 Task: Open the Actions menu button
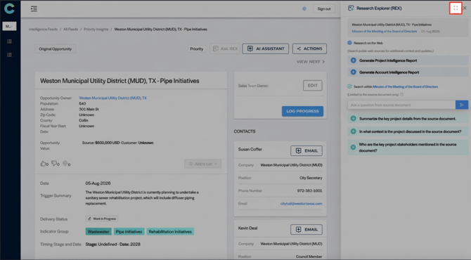[309, 48]
